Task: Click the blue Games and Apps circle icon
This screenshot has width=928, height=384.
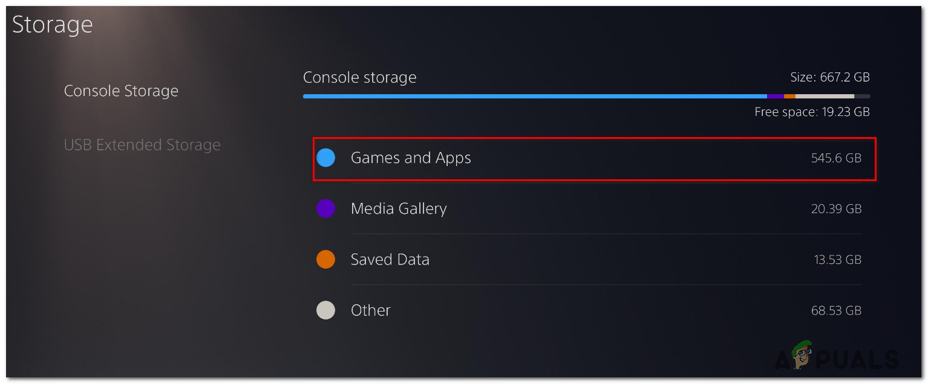Action: click(325, 158)
